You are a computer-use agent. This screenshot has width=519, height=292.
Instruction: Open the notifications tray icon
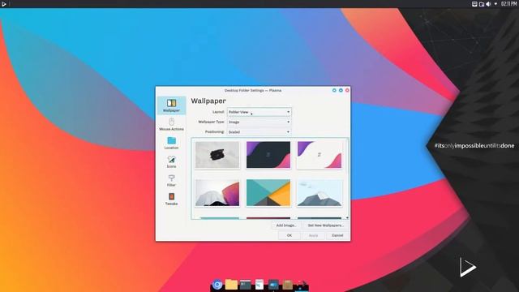tap(474, 4)
